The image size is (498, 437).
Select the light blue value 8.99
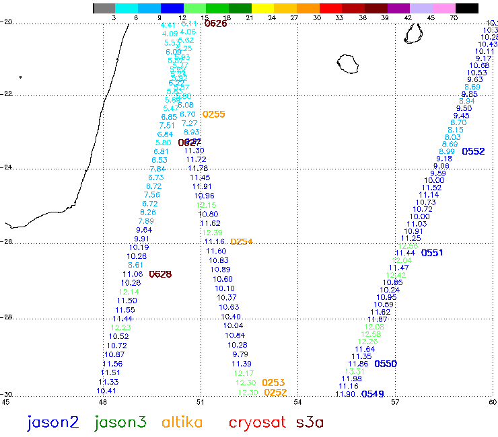[x=447, y=152]
